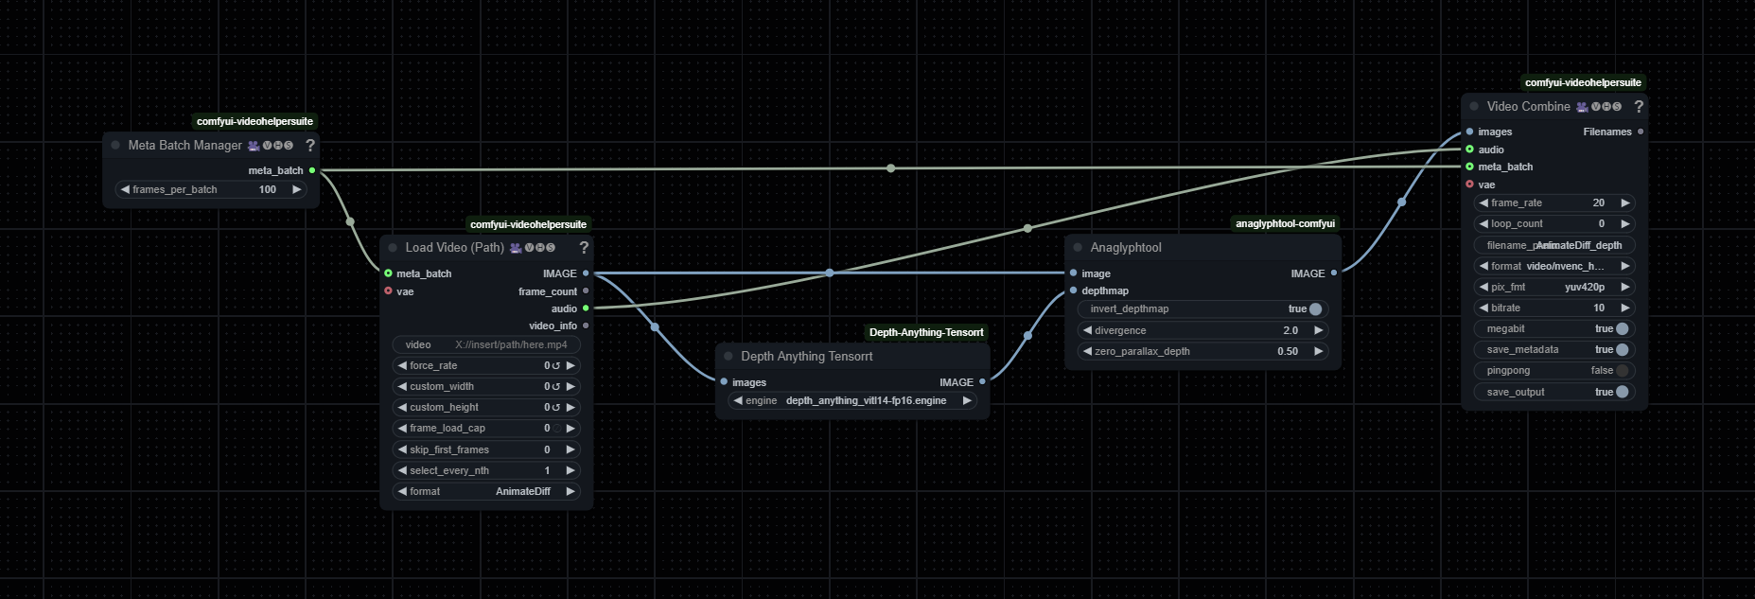Image resolution: width=1755 pixels, height=599 pixels.
Task: Open the format dropdown showing AnimateDiff
Action: click(486, 491)
